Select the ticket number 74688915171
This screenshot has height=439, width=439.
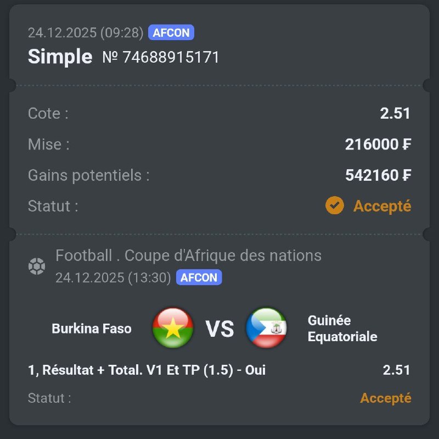[161, 57]
